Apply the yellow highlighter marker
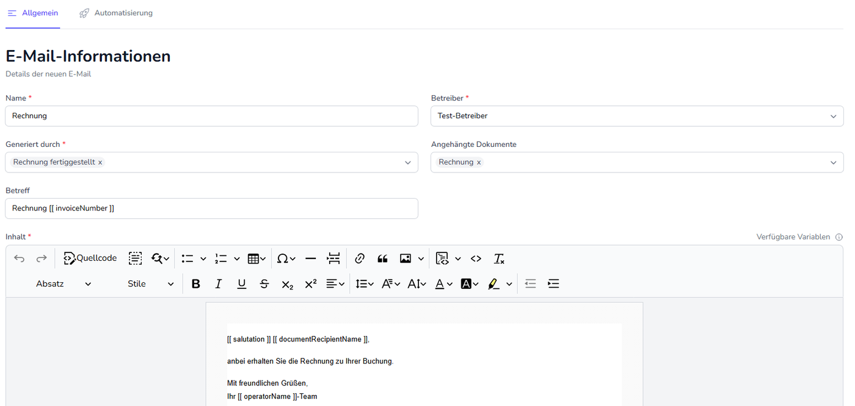 click(494, 284)
